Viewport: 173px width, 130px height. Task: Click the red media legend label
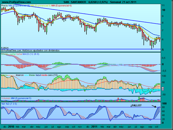44,75
